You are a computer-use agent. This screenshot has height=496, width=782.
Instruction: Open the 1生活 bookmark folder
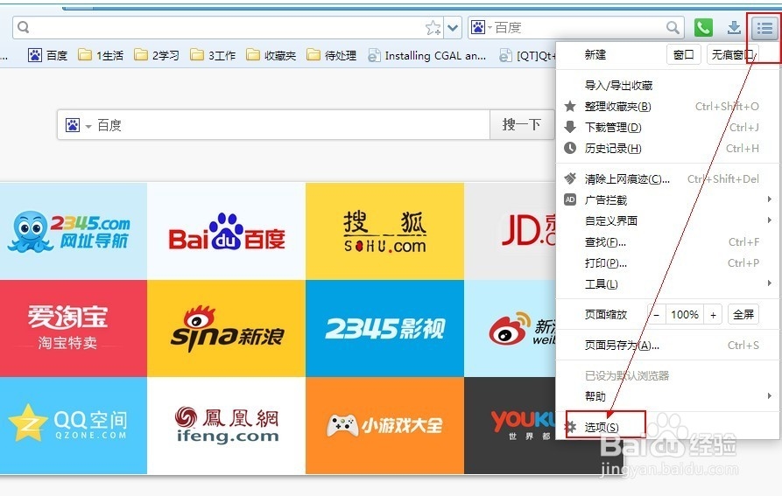(x=101, y=55)
